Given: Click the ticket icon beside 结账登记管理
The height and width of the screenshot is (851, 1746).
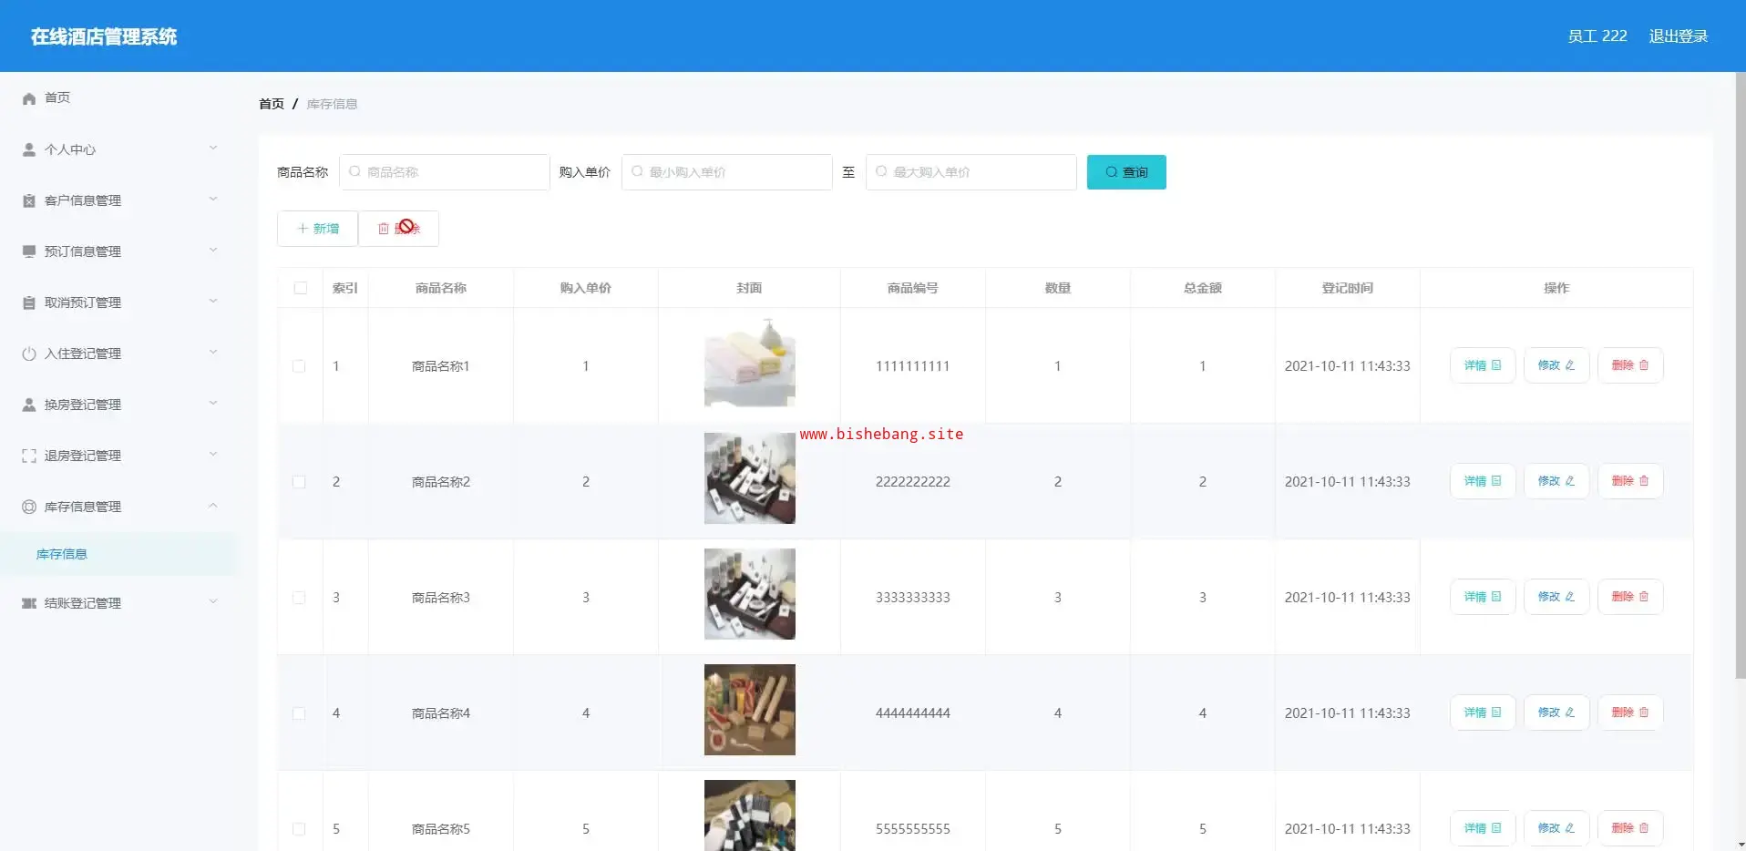Looking at the screenshot, I should [x=29, y=603].
